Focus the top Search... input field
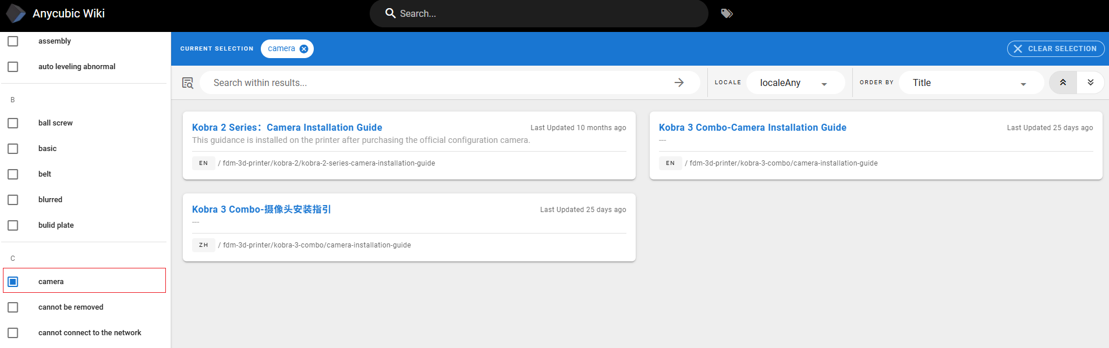The height and width of the screenshot is (348, 1109). [x=538, y=13]
